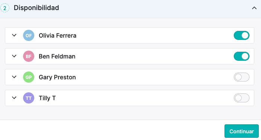Click the step 2 number icon
This screenshot has width=261, height=140.
pyautogui.click(x=5, y=8)
